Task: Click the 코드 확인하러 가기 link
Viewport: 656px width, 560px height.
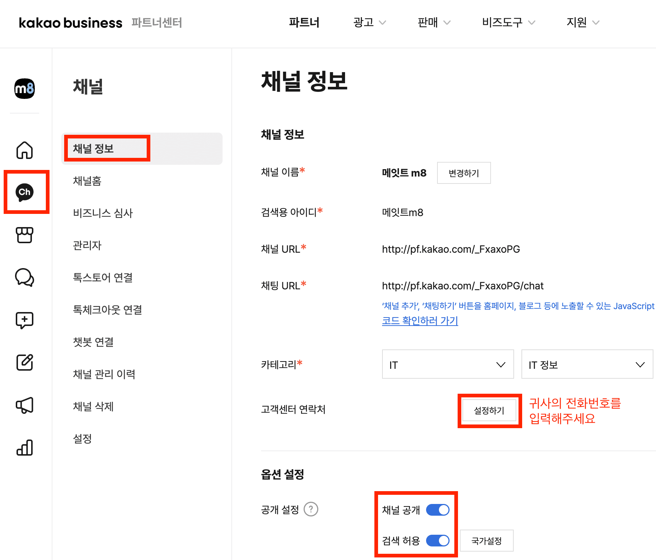Action: 420,321
